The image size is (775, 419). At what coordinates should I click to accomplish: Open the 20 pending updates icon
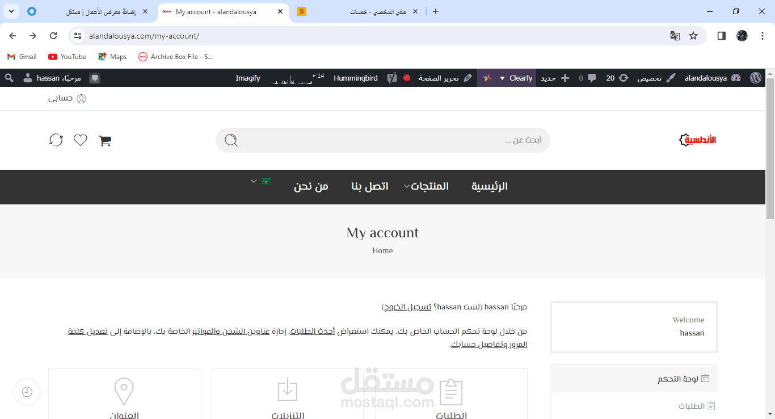pos(617,78)
